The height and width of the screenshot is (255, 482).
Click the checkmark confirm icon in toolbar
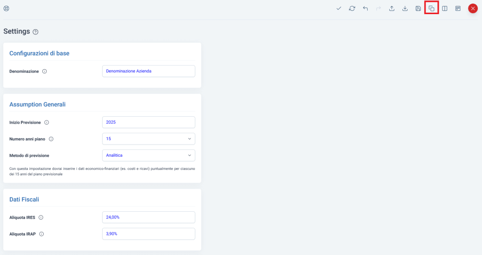pyautogui.click(x=339, y=8)
